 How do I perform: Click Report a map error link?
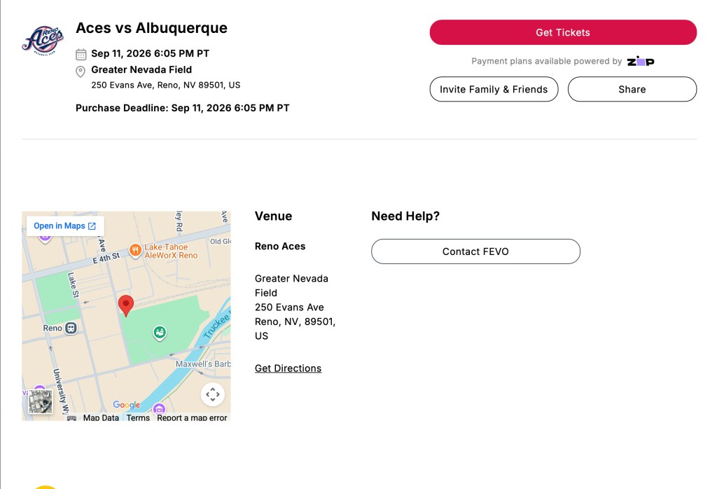point(192,418)
